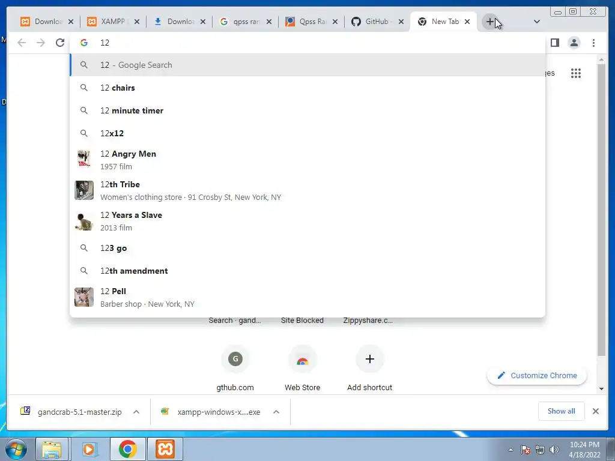Viewport: 615px width, 461px height.
Task: Click the taskbar clock showing 10:24 PM
Action: click(584, 450)
